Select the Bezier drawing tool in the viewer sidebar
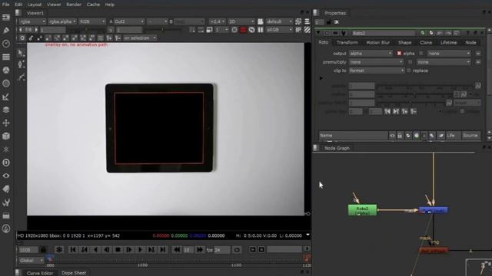The width and height of the screenshot is (492, 276). [x=21, y=77]
